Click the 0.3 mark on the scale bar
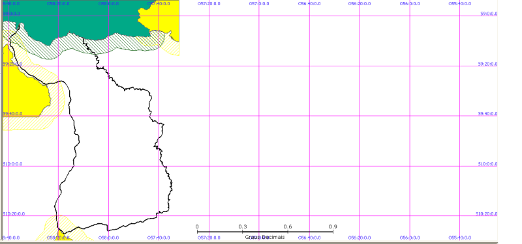 click(242, 226)
